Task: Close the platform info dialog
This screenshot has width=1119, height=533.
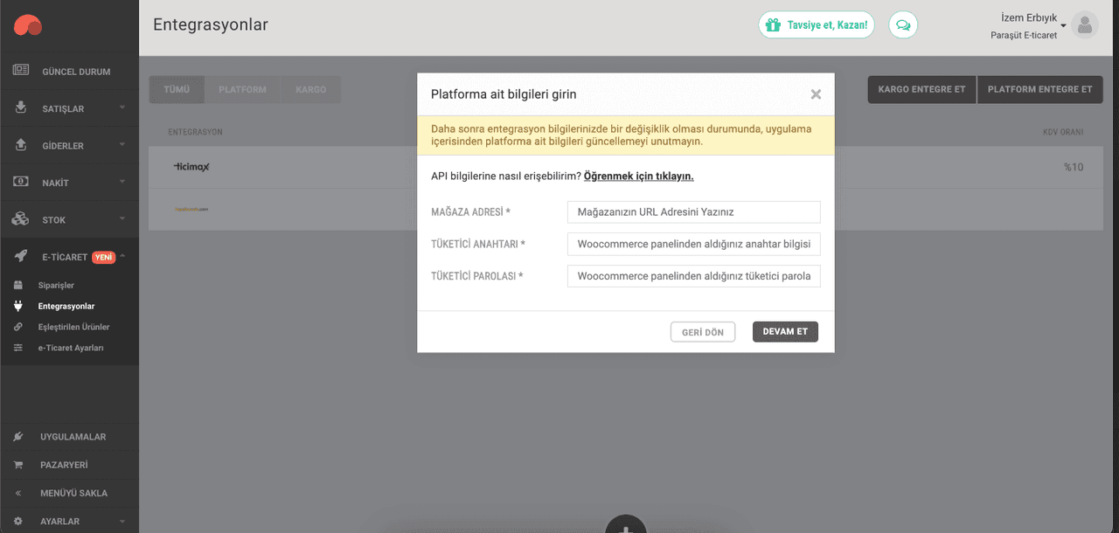Action: (816, 94)
